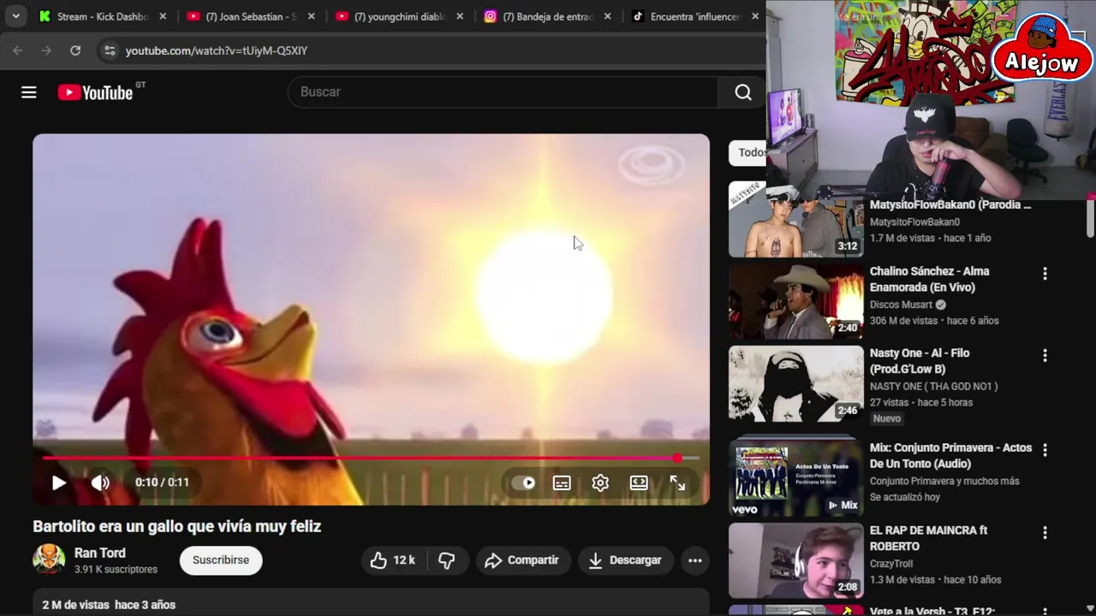The width and height of the screenshot is (1096, 616).
Task: Open more actions three-dot menu below the video
Action: click(x=695, y=560)
